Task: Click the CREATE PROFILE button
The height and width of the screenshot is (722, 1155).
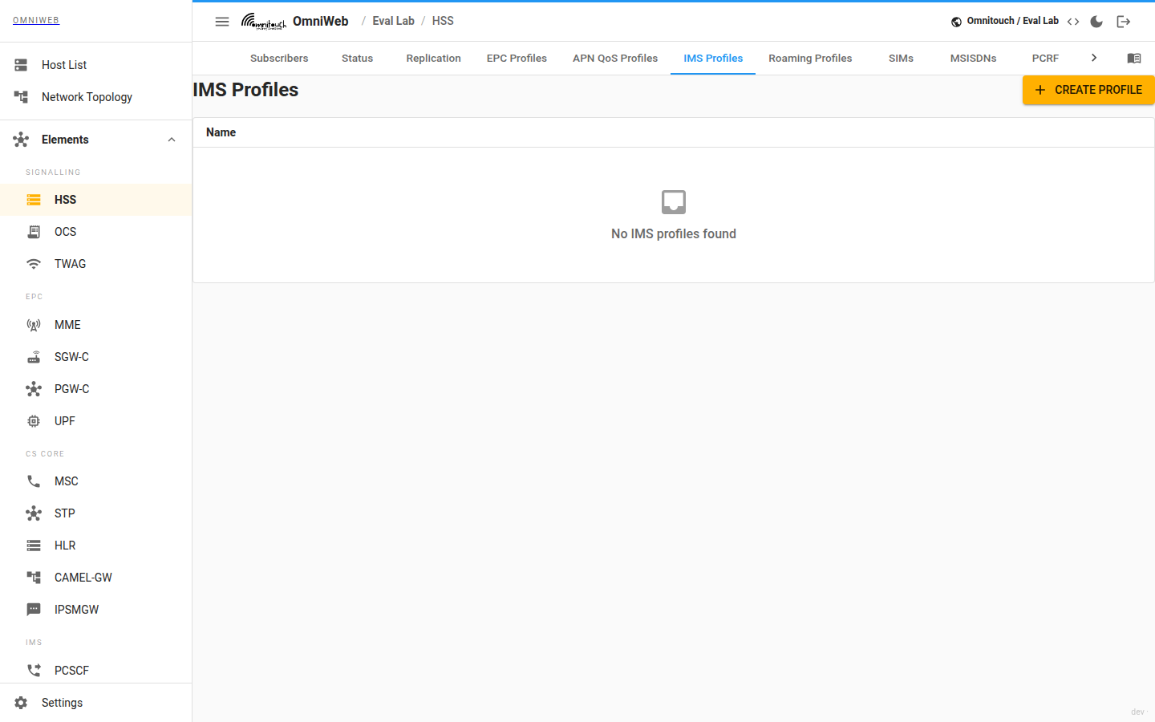Action: (x=1088, y=90)
